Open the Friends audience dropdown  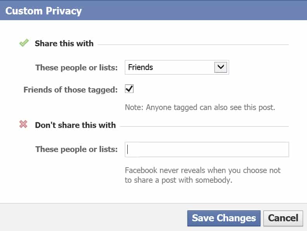[177, 67]
